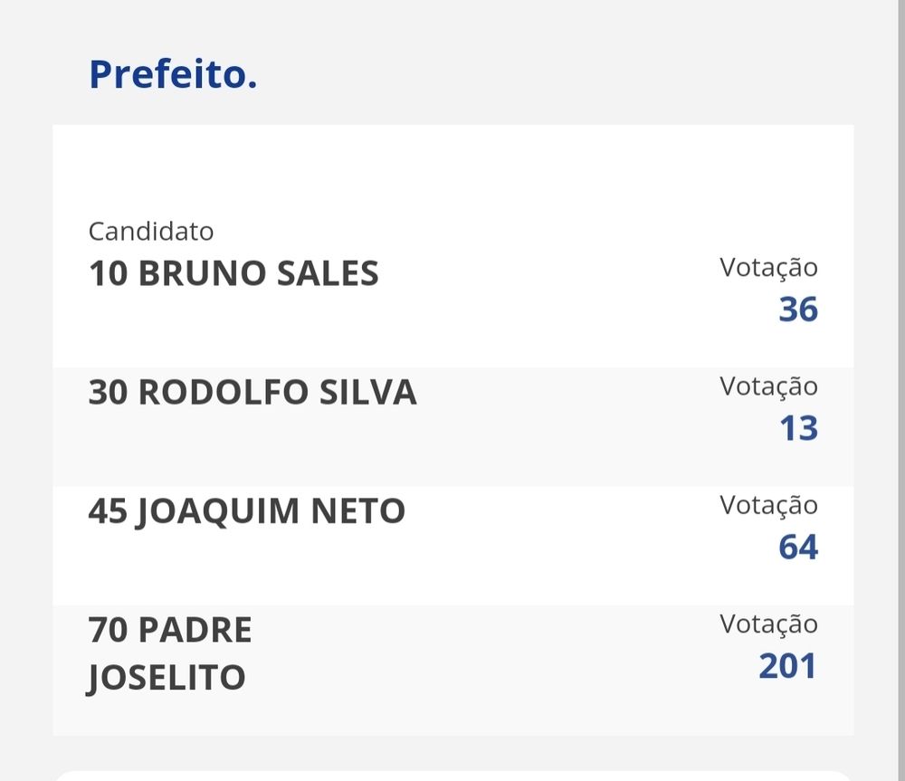Select the 10 BRUNO SALES candidate
This screenshot has height=781, width=905.
(233, 273)
